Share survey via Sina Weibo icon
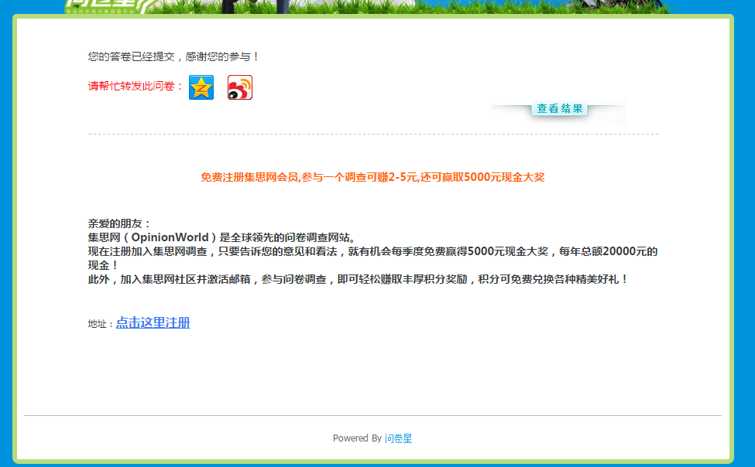755x467 pixels. [x=240, y=87]
